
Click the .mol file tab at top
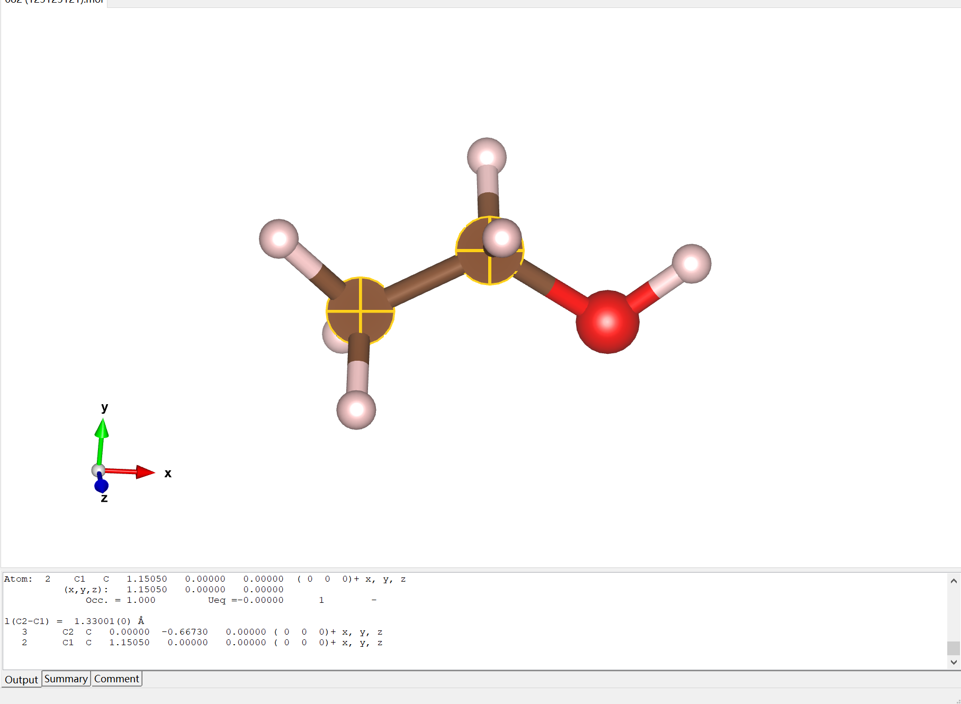(53, 3)
